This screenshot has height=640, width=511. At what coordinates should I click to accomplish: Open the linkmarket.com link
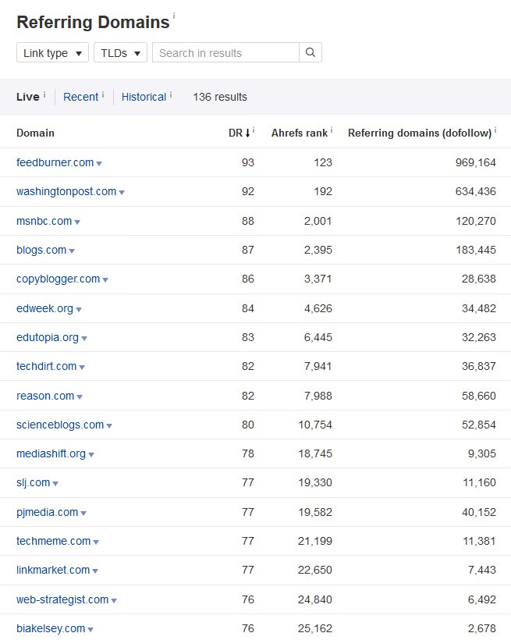(x=53, y=571)
